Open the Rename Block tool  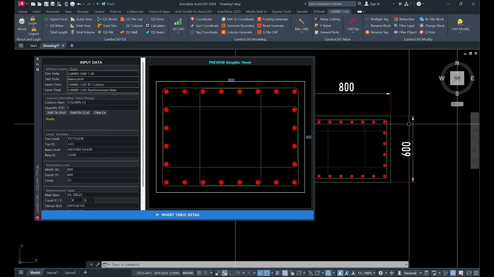(378, 26)
